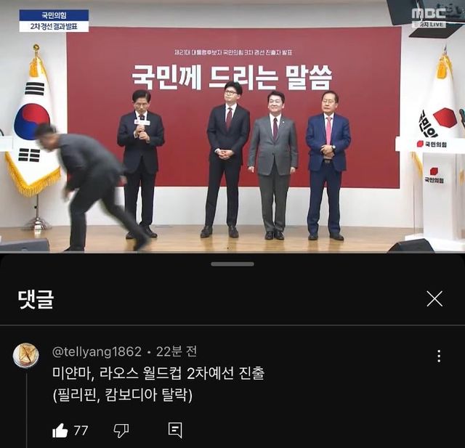465x448 pixels.
Task: Tap the like count 77
Action: (x=81, y=431)
